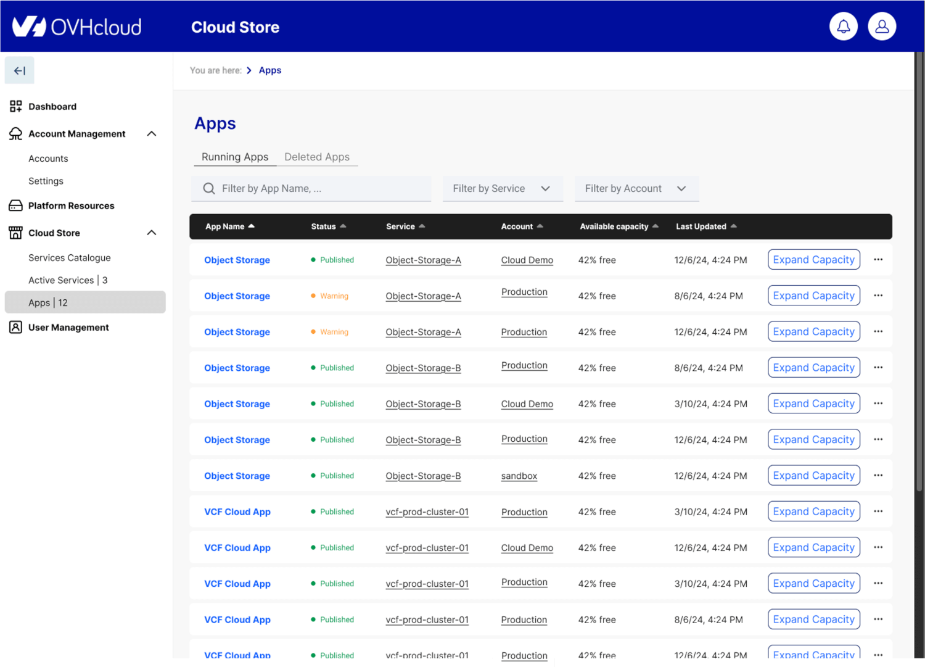Open the Filter by Service dropdown
Screen dimensions: 925x667
pyautogui.click(x=502, y=189)
